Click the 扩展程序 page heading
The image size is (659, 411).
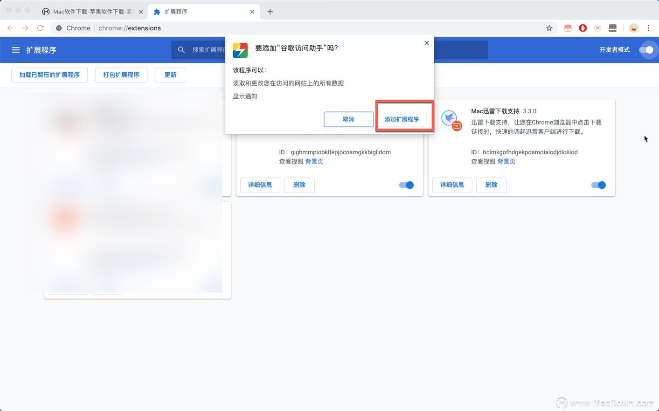pyautogui.click(x=41, y=50)
